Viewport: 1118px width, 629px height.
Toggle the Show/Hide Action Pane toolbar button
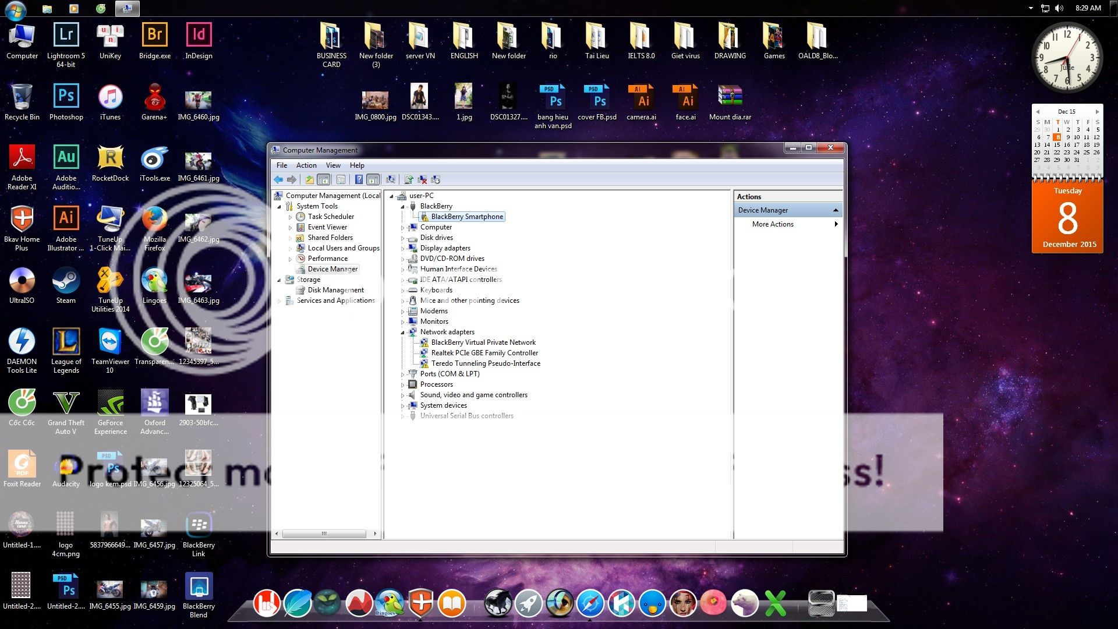[373, 180]
